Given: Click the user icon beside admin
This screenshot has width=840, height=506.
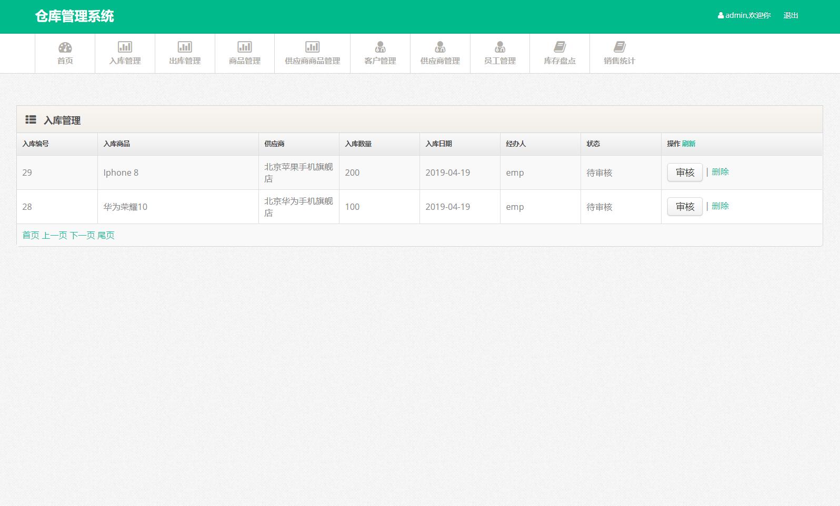Looking at the screenshot, I should click(x=721, y=16).
